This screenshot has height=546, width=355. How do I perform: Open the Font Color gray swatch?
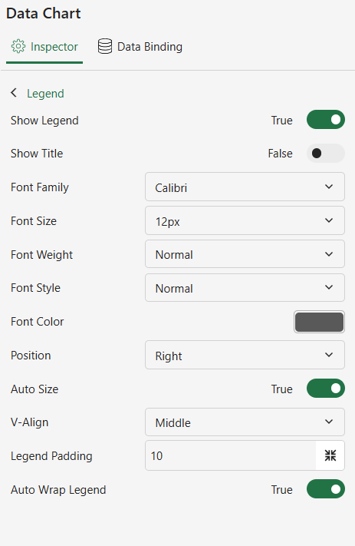(319, 322)
